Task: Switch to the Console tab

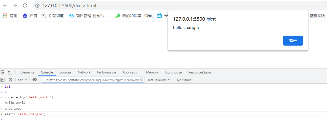Action: [47, 72]
